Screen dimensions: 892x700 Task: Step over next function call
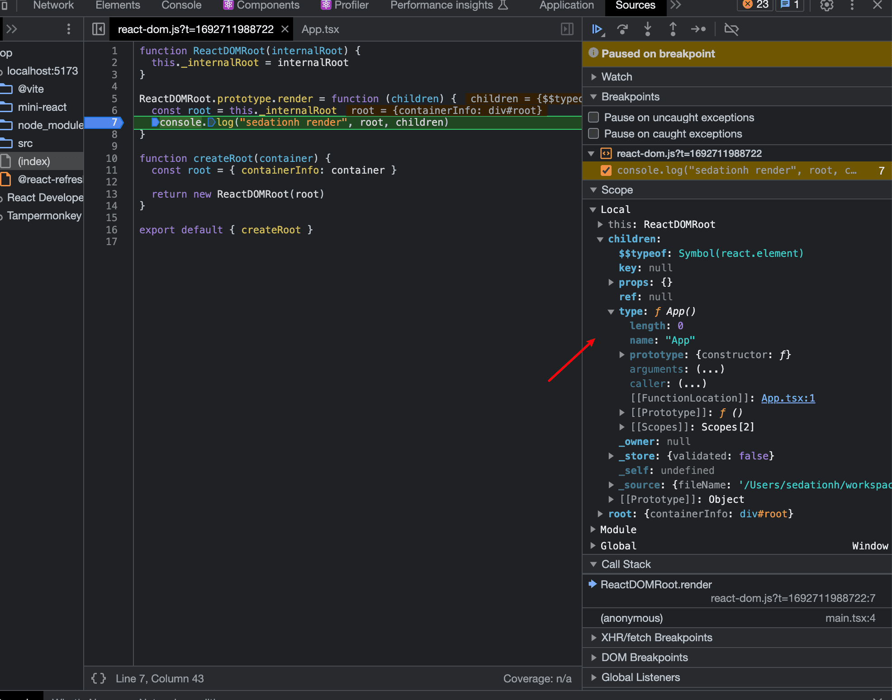point(622,29)
